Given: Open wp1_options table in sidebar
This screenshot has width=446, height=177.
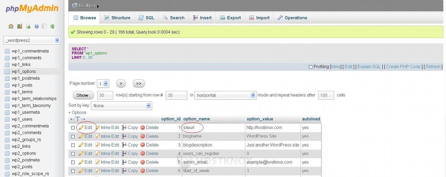Looking at the screenshot, I should click(x=24, y=71).
